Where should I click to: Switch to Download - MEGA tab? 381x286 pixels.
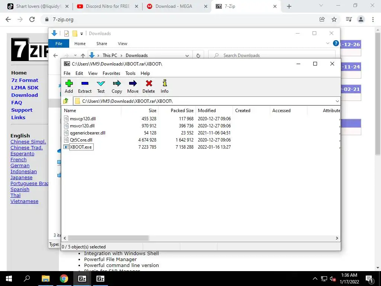pos(177,6)
